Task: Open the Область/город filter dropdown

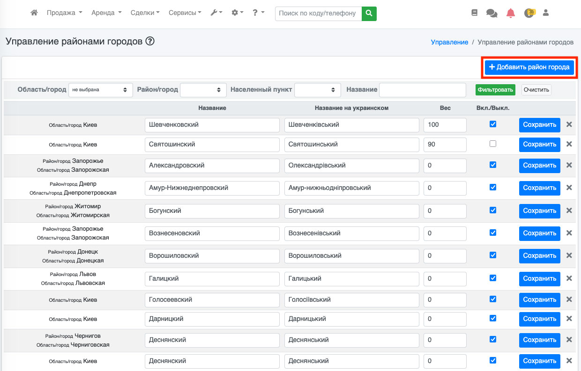Action: coord(100,90)
